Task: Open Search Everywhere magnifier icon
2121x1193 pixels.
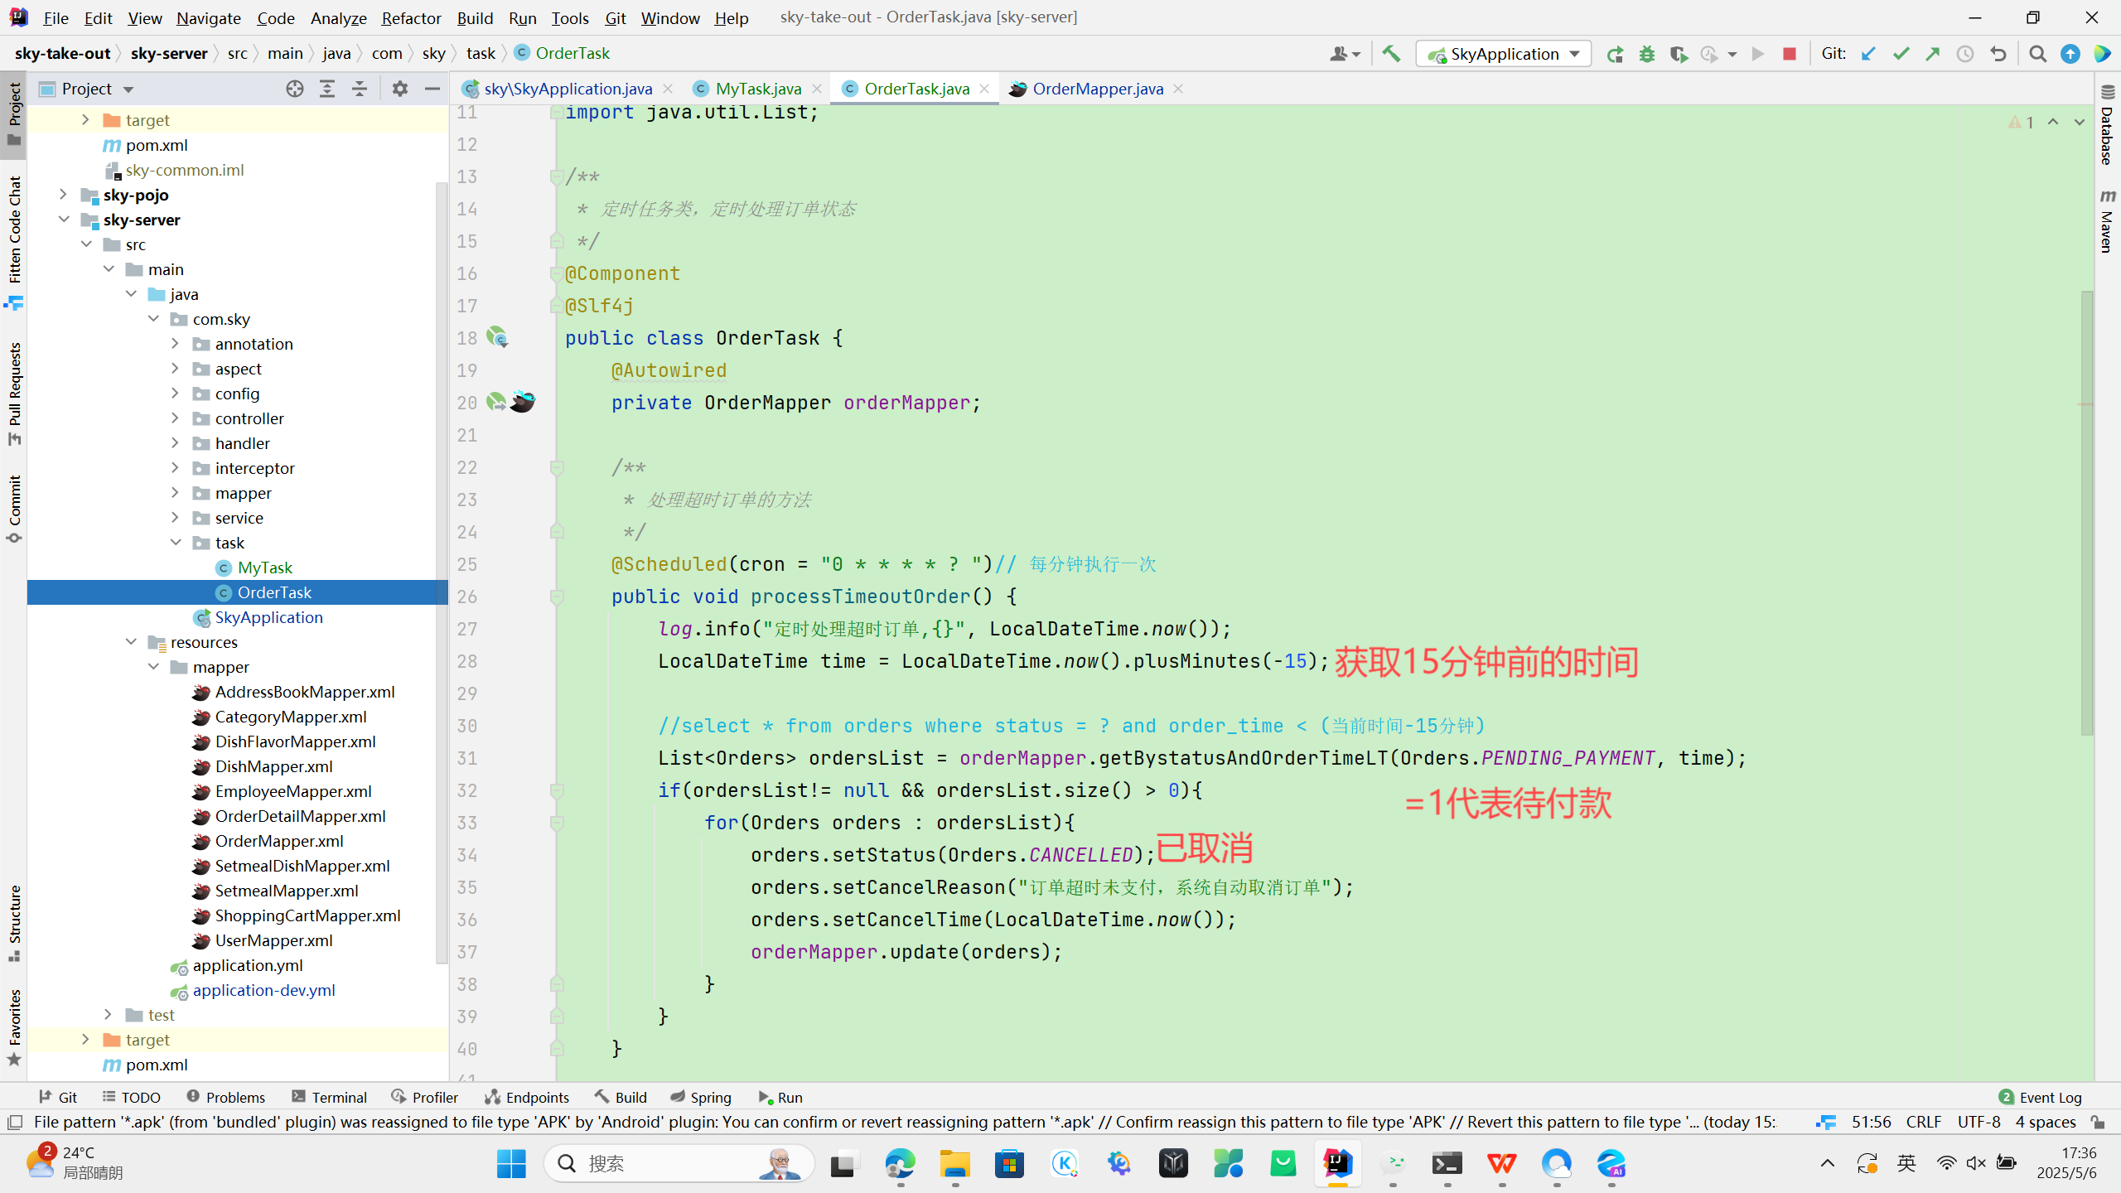Action: [2038, 54]
